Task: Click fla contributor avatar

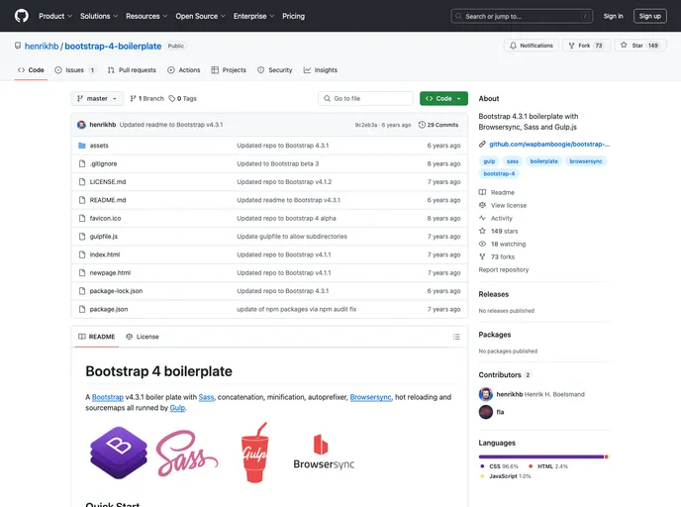Action: (486, 412)
